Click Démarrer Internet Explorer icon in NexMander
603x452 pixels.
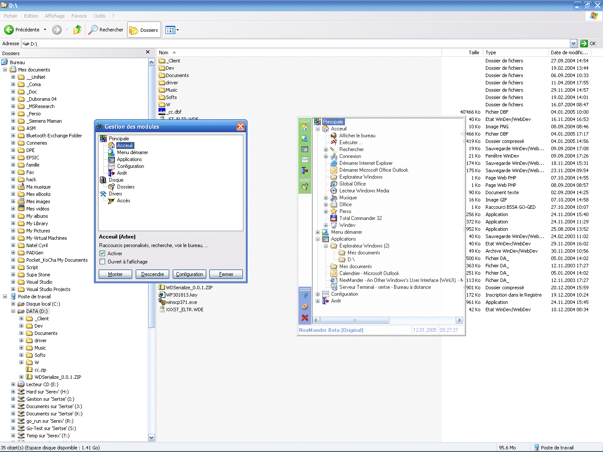(x=334, y=163)
